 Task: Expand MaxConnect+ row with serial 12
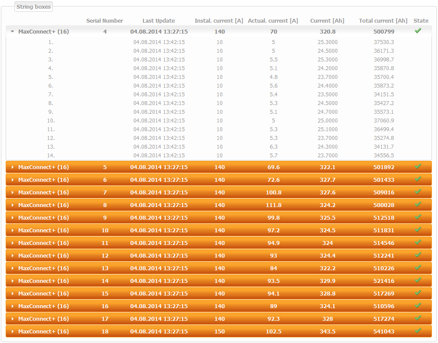(x=13, y=255)
